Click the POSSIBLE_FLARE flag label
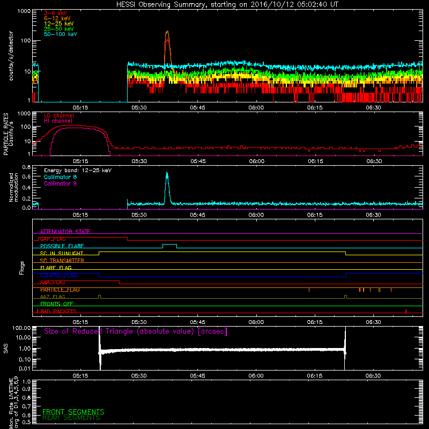The height and width of the screenshot is (429, 429). (62, 246)
